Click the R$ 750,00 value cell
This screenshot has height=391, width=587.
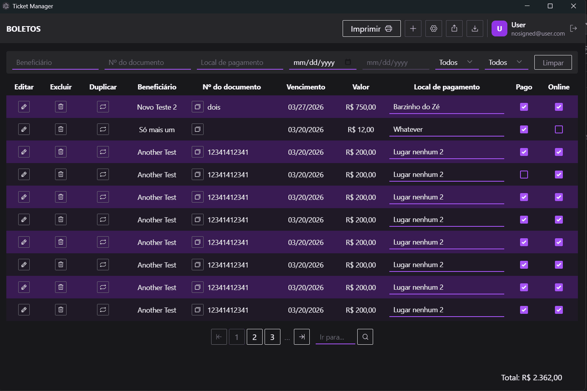pyautogui.click(x=361, y=107)
